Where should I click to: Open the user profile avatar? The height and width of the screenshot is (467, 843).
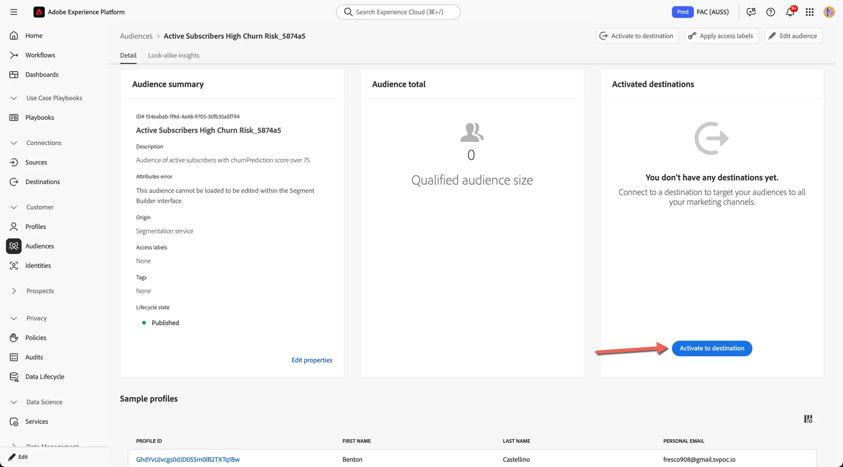click(x=829, y=12)
